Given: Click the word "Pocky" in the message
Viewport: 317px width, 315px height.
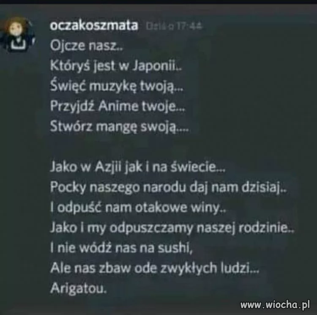Looking at the screenshot, I should (x=68, y=188).
